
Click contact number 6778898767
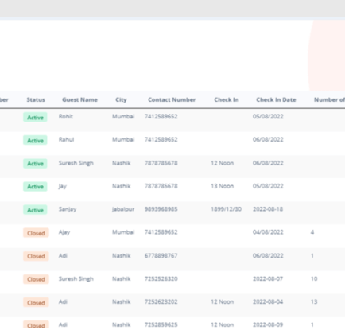[161, 255]
